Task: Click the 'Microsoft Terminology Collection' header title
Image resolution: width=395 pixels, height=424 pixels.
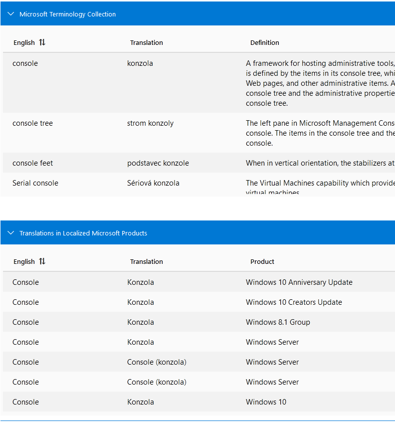Action: (68, 14)
